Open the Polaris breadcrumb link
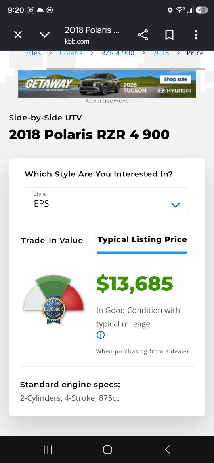 coord(71,53)
